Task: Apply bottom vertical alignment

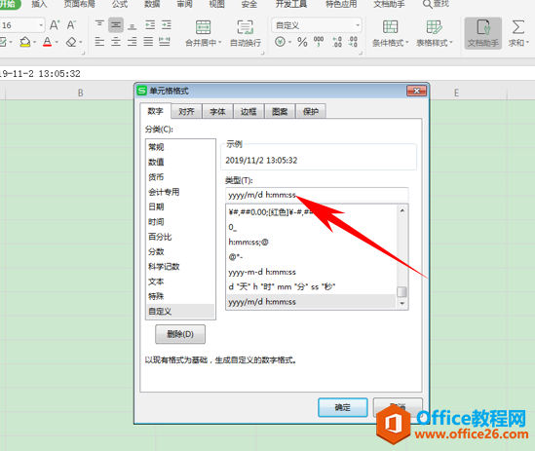Action: [132, 25]
